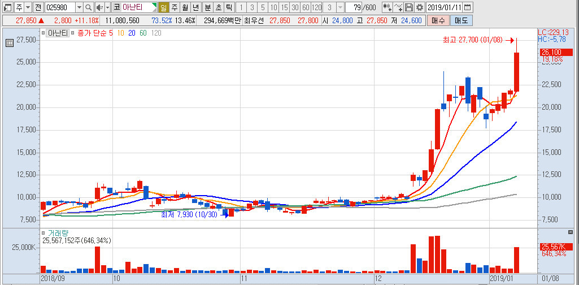
Task: Click the 주 button left of toolbar
Action: pyautogui.click(x=19, y=7)
